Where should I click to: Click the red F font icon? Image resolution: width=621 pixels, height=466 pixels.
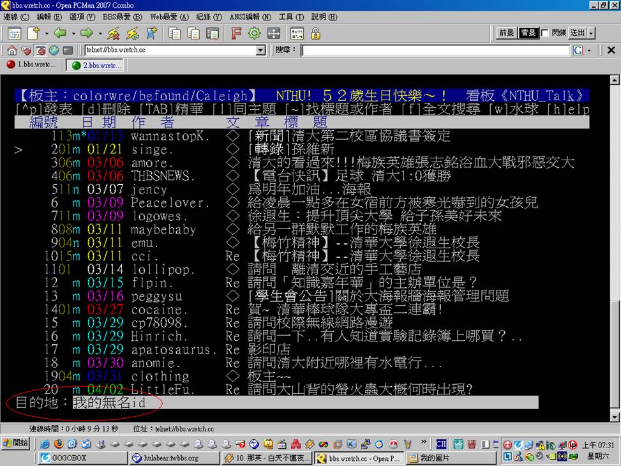(x=236, y=33)
